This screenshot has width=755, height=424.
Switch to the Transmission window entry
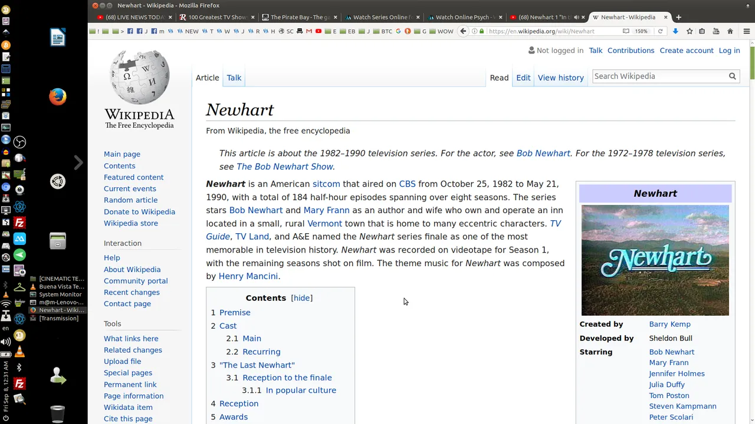point(58,318)
